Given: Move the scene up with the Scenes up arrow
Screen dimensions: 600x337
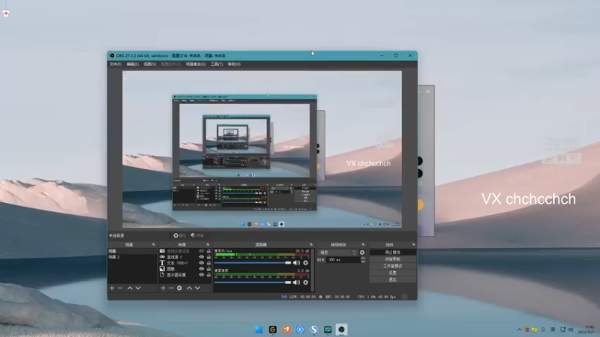Looking at the screenshot, I should click(130, 288).
